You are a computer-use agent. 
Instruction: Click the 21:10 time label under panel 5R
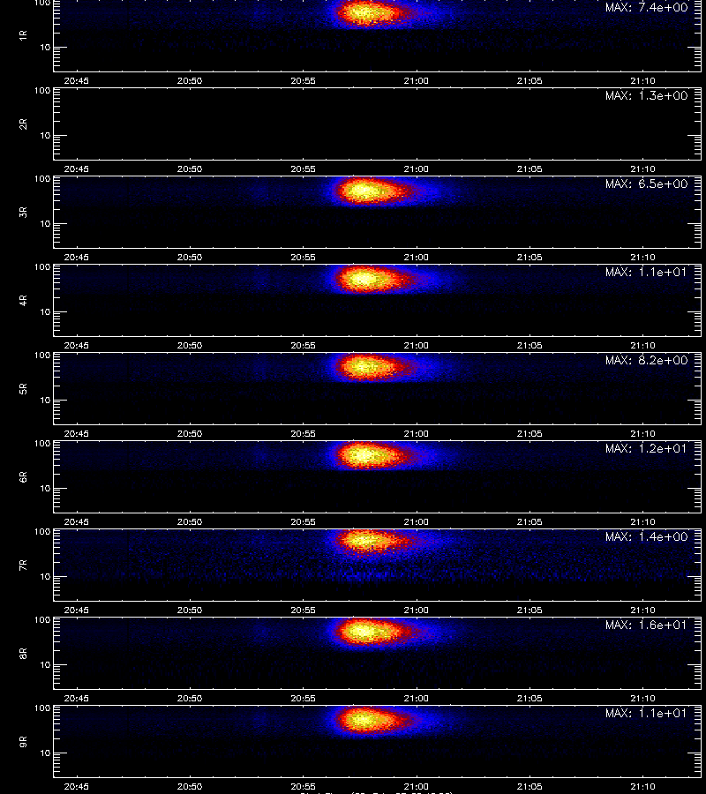point(642,433)
